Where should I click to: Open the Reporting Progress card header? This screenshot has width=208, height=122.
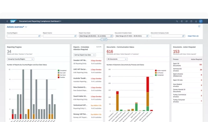coord(38,50)
